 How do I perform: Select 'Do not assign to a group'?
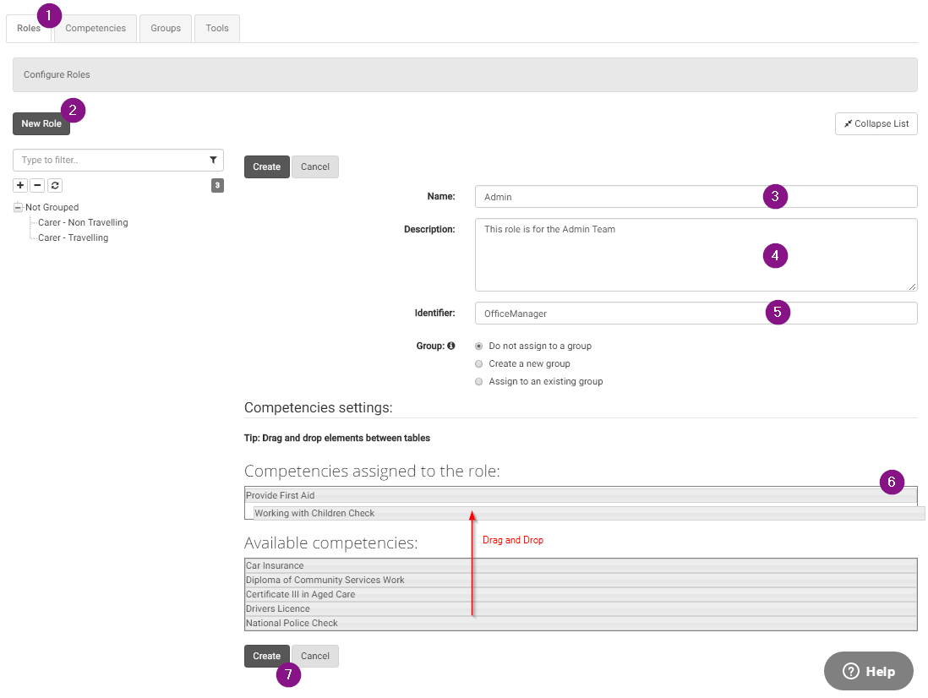click(x=479, y=346)
